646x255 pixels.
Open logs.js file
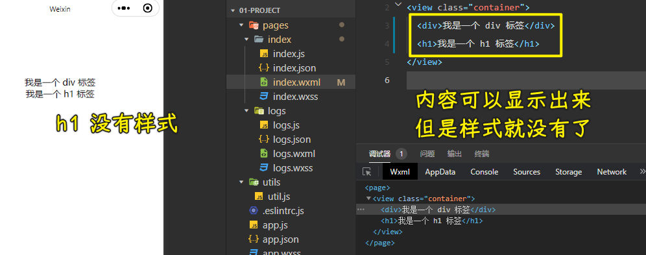[x=286, y=125]
